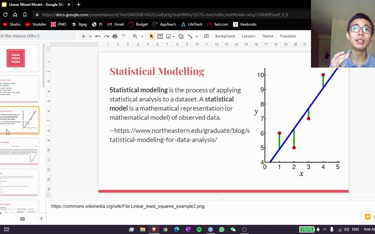Switch to the Linear Mixed Model browser tab
Image resolution: width=375 pixels, height=234 pixels.
click(36, 5)
